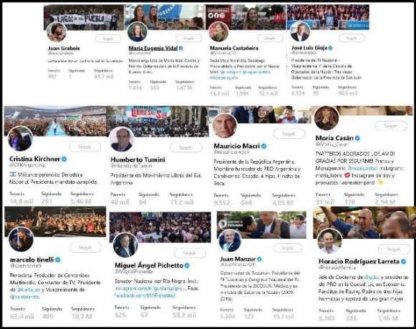Click verified badge beside Moria Casán
The image size is (416, 329).
coord(357,138)
